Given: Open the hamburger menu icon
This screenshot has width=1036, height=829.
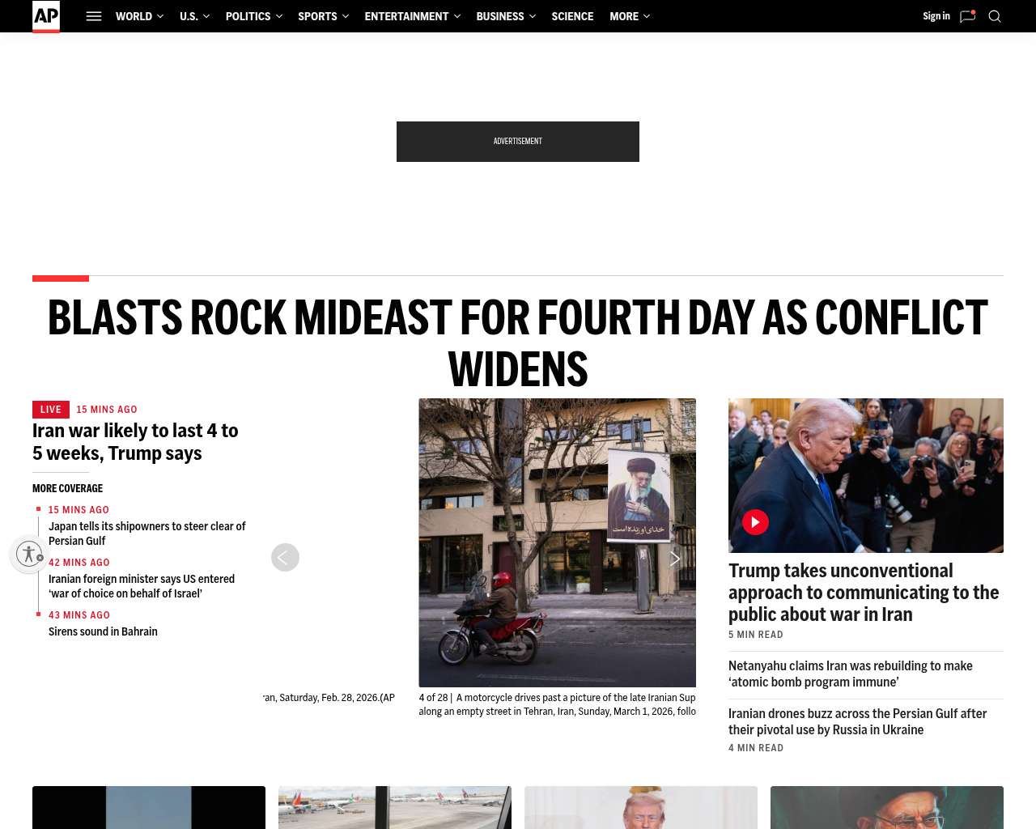Looking at the screenshot, I should tap(94, 16).
